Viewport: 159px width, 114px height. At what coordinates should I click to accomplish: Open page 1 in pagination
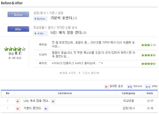coord(79,73)
